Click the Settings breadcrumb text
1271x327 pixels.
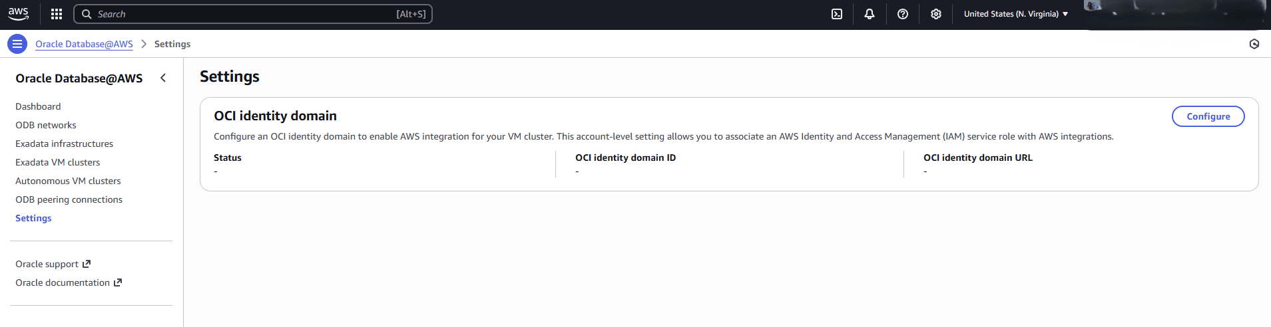(172, 44)
